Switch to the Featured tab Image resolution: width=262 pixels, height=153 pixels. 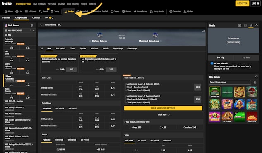6,17
